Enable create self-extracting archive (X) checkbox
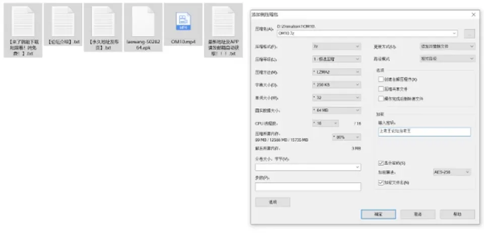 pyautogui.click(x=381, y=79)
